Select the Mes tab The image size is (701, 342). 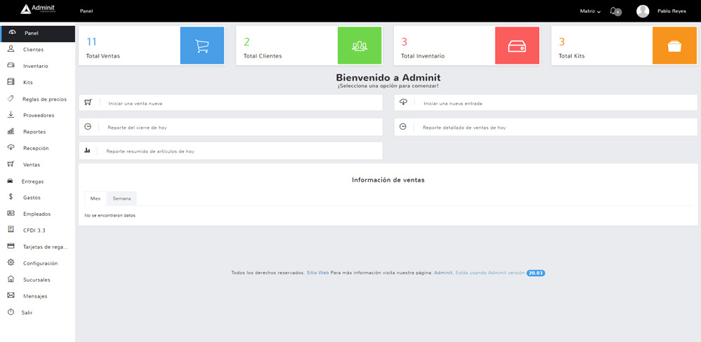tap(95, 198)
